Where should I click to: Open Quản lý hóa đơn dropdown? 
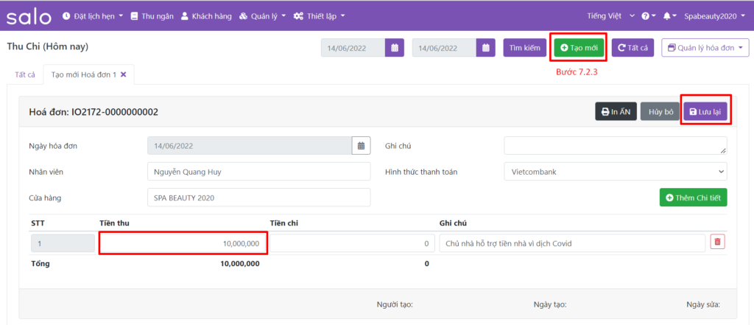click(x=705, y=48)
